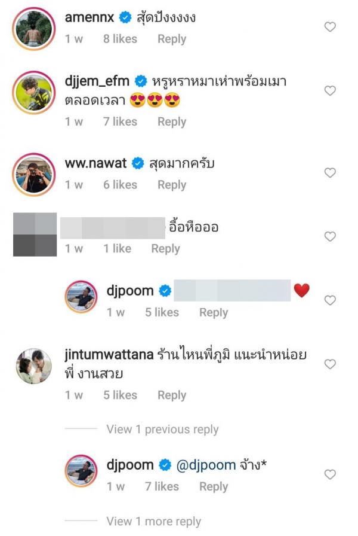Reply to amennx comment

pos(172,39)
